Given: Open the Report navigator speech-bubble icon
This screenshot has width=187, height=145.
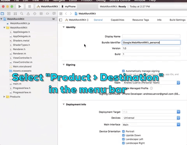Looking at the screenshot, I should point(54,14).
